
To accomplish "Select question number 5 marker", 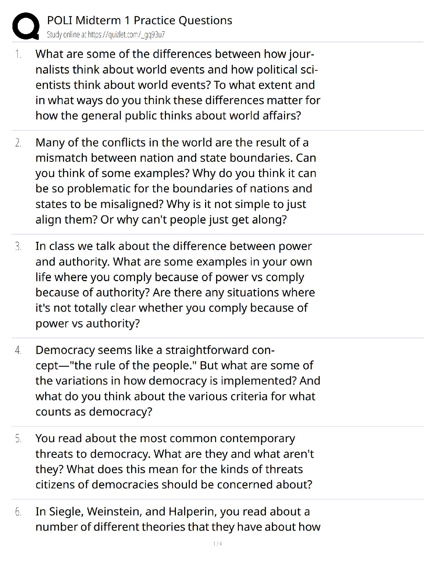I will click(x=18, y=439).
